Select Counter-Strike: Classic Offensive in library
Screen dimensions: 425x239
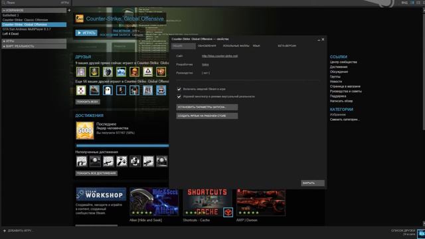(x=34, y=20)
